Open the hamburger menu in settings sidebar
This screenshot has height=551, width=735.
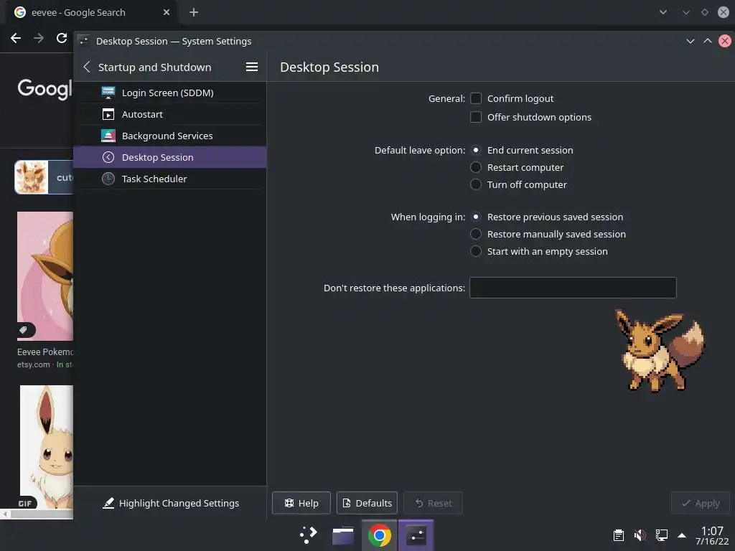[x=252, y=67]
